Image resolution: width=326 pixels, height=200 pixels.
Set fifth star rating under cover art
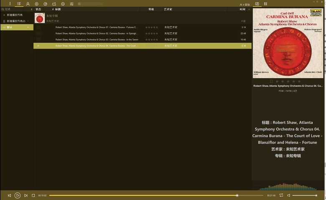[299, 81]
